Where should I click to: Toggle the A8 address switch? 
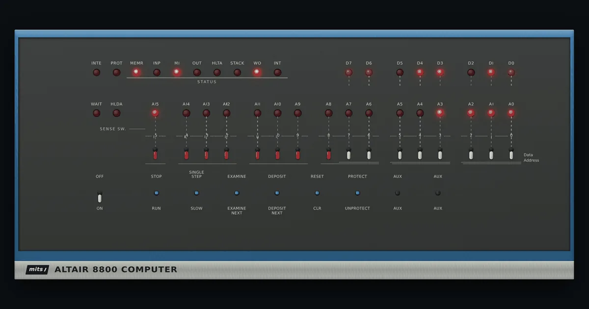[x=328, y=154]
